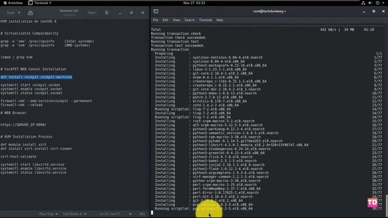Click the clock showing Nov 27 02:13
388x218 pixels.
point(194,3)
